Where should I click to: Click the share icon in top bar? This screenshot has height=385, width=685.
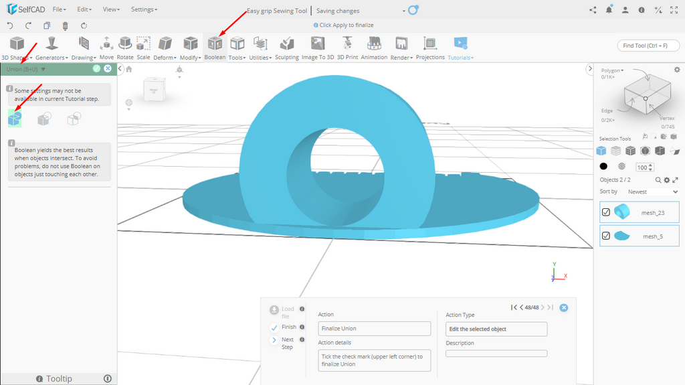(x=593, y=10)
